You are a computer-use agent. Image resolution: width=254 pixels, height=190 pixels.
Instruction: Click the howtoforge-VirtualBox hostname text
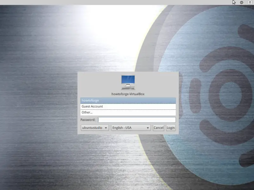coord(128,94)
